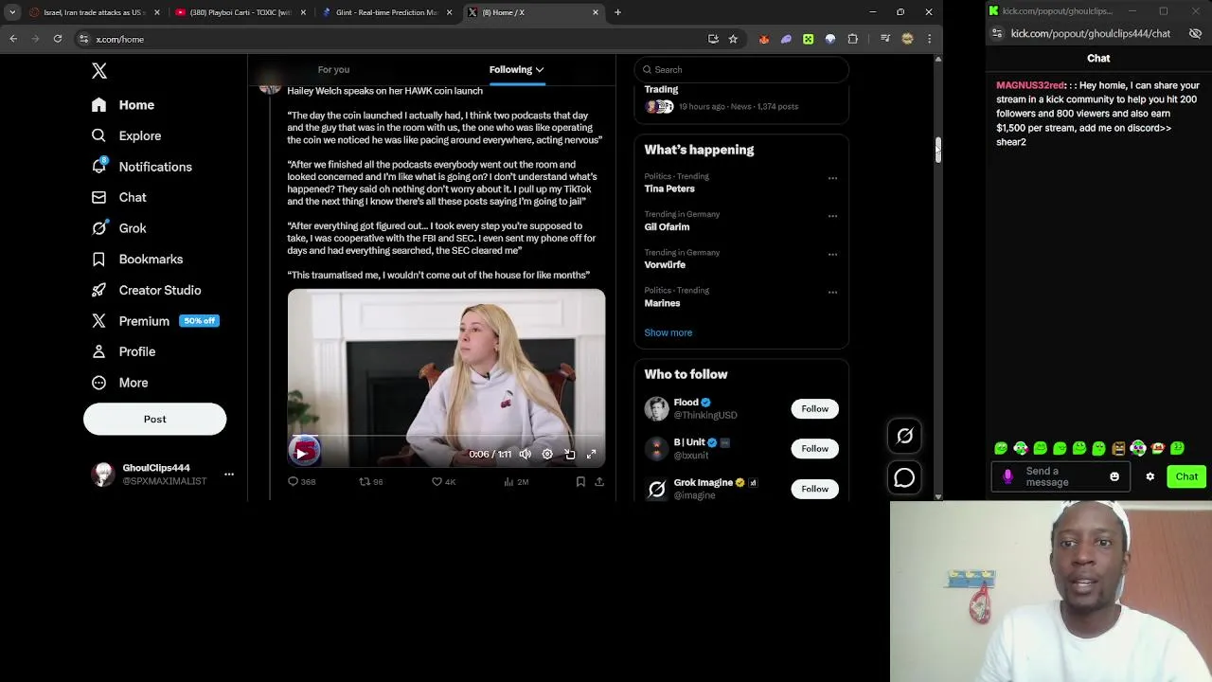Open Bookmarks in the sidebar
The image size is (1212, 682).
[x=137, y=259]
